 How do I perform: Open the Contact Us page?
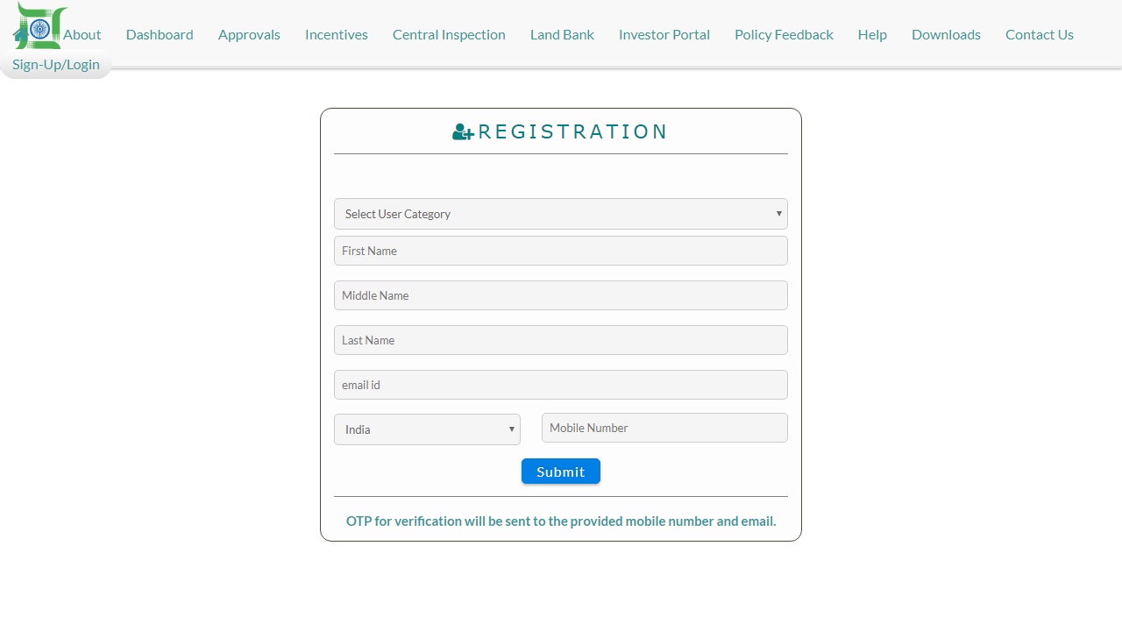[x=1039, y=35]
